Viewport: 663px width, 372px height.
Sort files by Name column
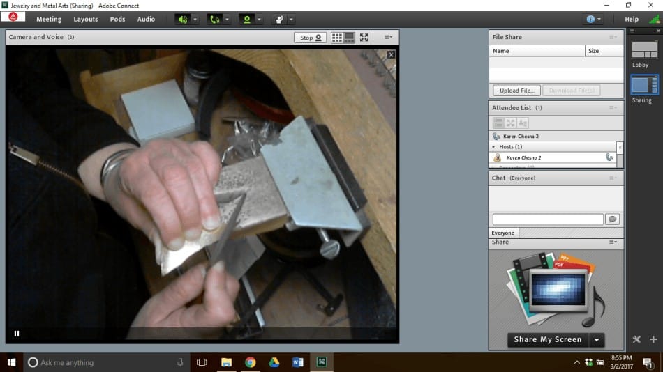point(537,51)
